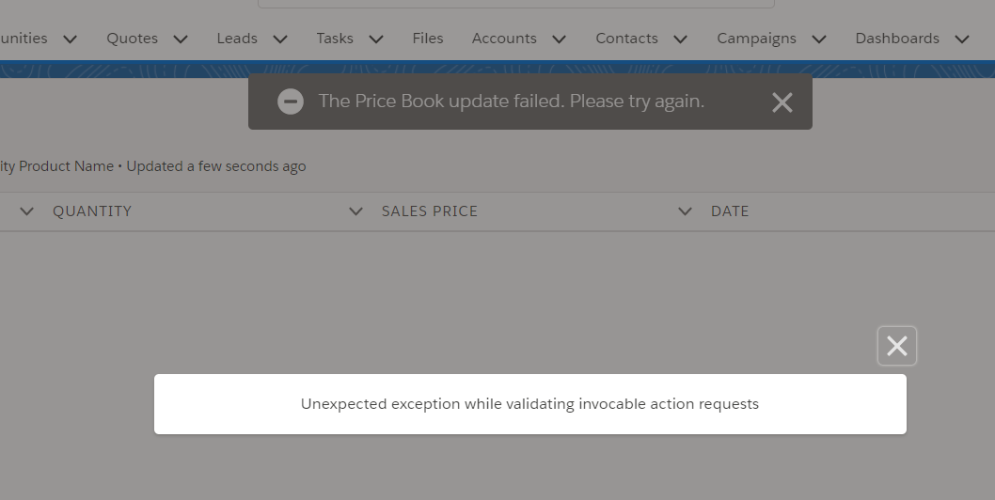Dismiss the Price Book update failed toast
This screenshot has height=500, width=995.
click(782, 102)
